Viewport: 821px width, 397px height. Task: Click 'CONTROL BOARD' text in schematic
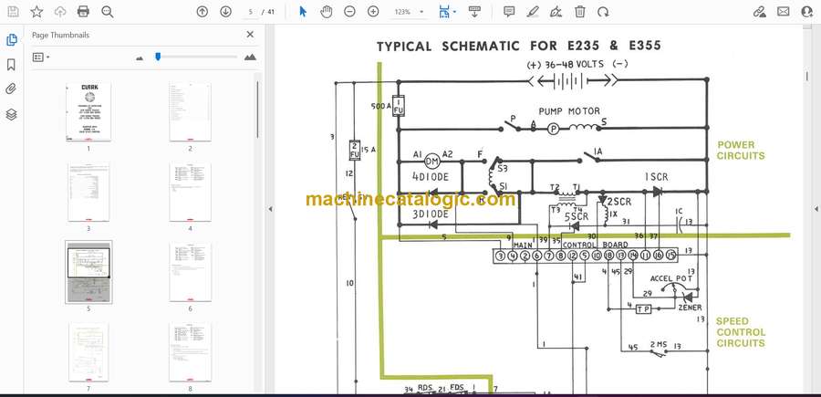click(595, 245)
